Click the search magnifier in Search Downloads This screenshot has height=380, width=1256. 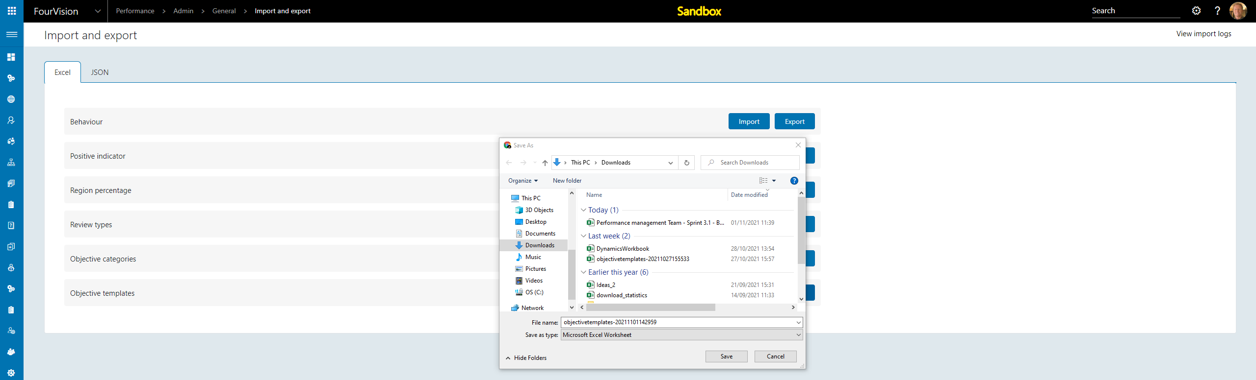tap(711, 163)
